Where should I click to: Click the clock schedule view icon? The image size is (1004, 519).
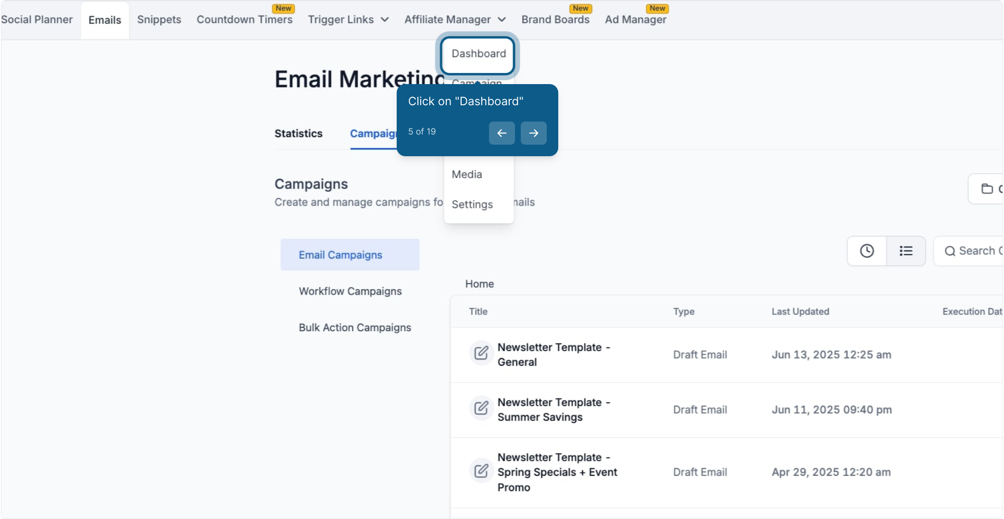coord(867,251)
